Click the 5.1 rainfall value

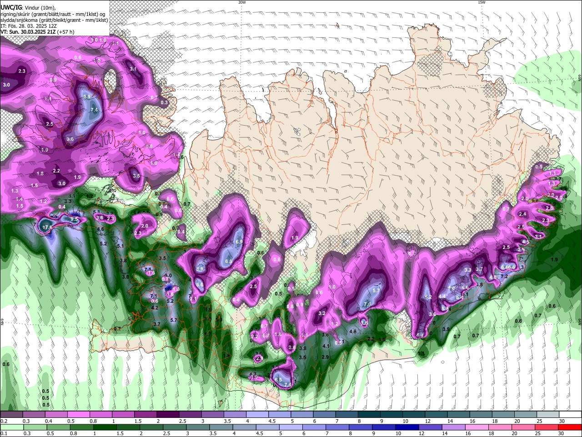point(120,246)
